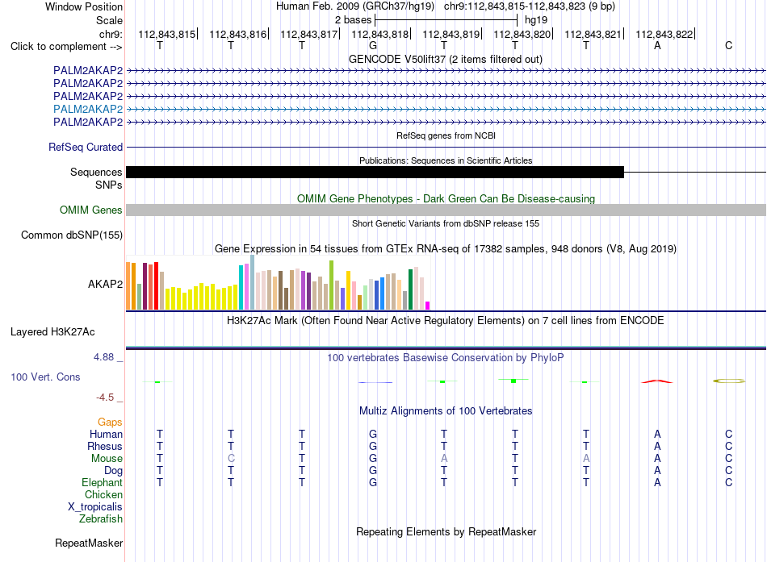Click the tall lime-green bar in the AKAP2 chart
Image resolution: width=767 pixels, height=562 pixels.
pyautogui.click(x=332, y=285)
